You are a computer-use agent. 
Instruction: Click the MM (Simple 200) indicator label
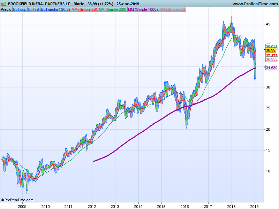point(112,10)
